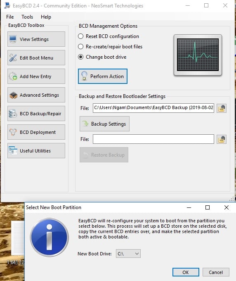This screenshot has height=281, width=236.
Task: Expand New Boot Drive dropdown
Action: click(x=128, y=254)
